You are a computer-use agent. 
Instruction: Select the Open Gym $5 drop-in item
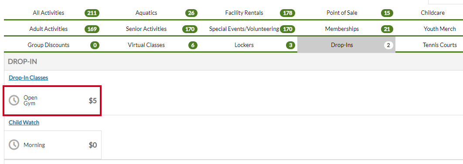pyautogui.click(x=52, y=100)
